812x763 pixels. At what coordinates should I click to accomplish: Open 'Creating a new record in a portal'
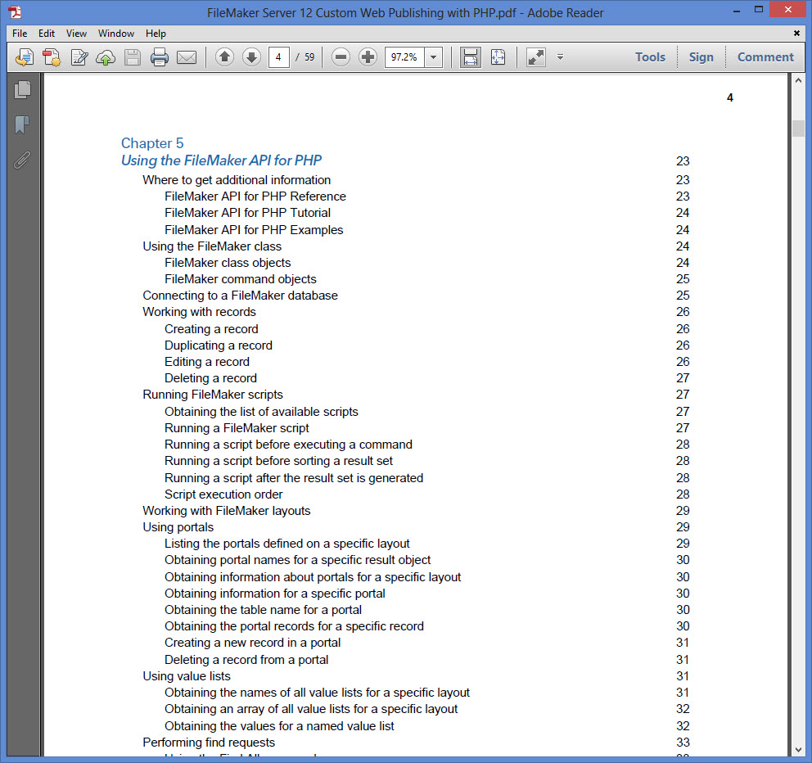point(253,643)
